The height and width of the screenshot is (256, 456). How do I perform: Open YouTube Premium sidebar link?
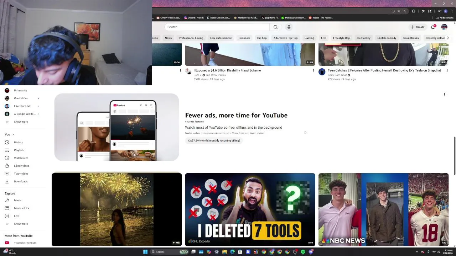click(23, 242)
